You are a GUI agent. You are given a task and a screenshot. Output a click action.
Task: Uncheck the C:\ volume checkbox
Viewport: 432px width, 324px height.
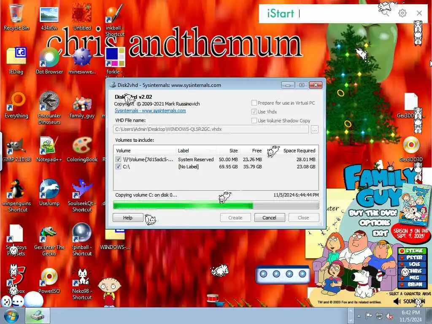[x=118, y=166]
